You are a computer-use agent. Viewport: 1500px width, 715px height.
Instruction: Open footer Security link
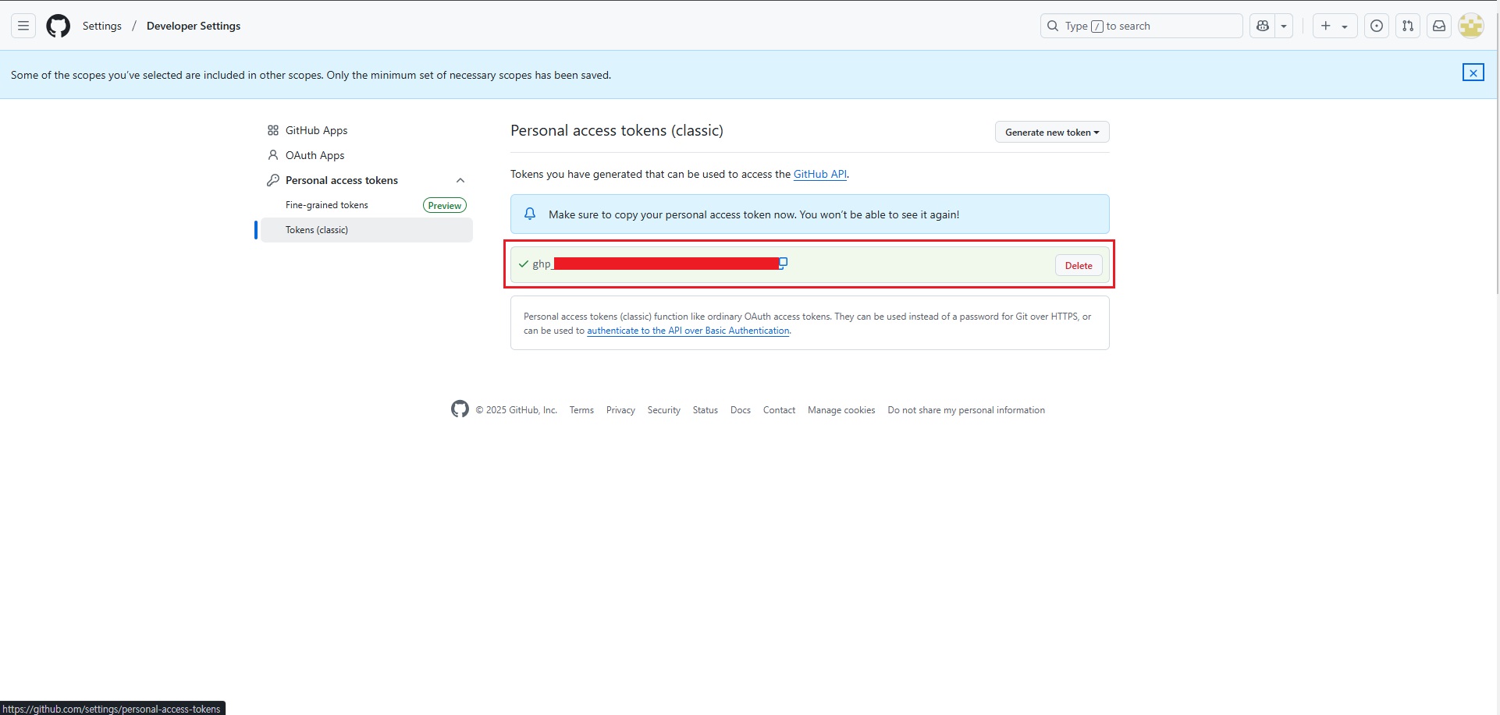[x=663, y=410]
